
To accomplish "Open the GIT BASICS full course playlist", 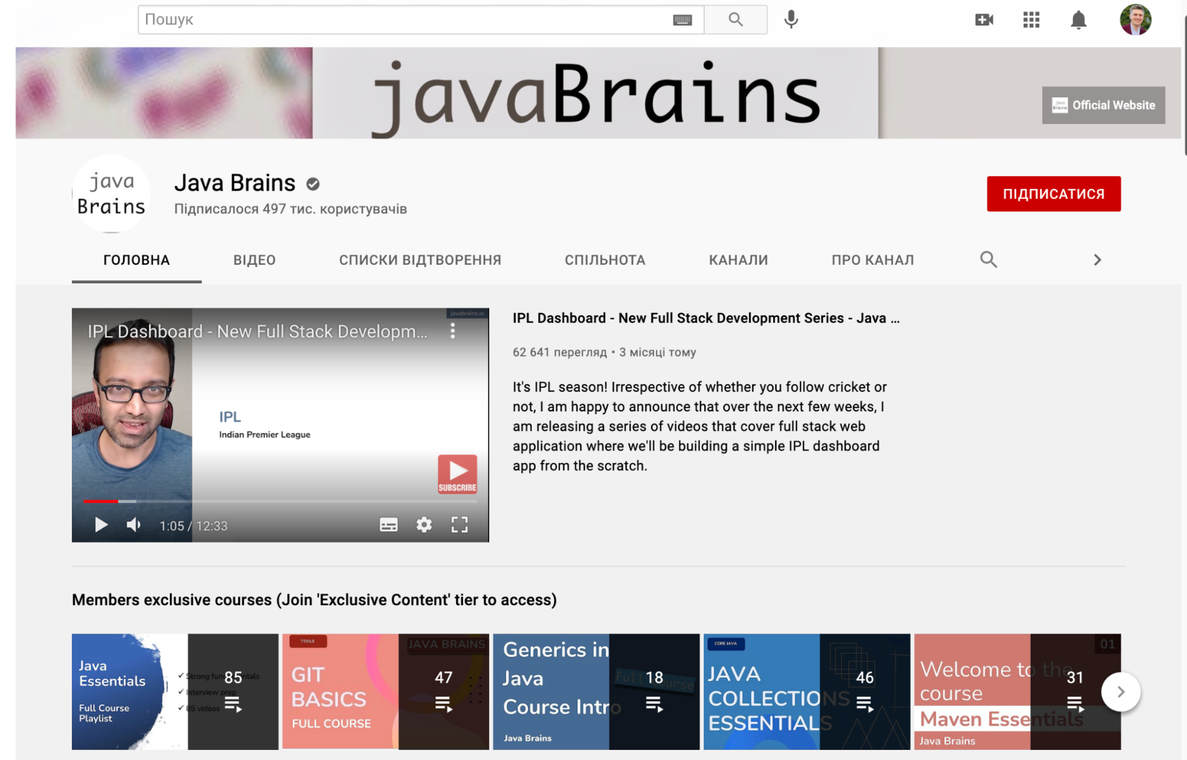I will click(385, 691).
